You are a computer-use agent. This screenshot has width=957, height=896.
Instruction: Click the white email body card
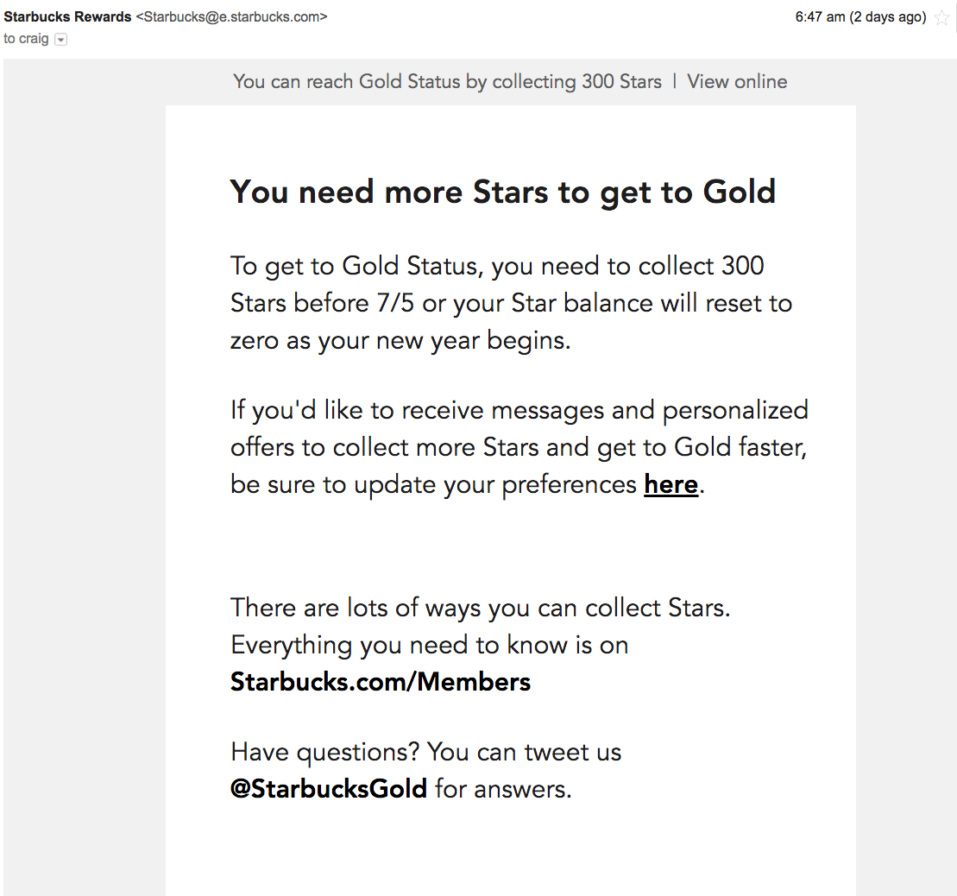pyautogui.click(x=510, y=552)
